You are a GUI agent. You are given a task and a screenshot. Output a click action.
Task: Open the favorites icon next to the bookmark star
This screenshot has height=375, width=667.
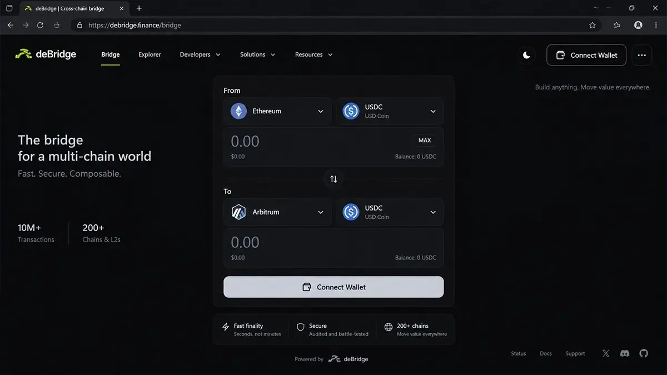coord(617,25)
